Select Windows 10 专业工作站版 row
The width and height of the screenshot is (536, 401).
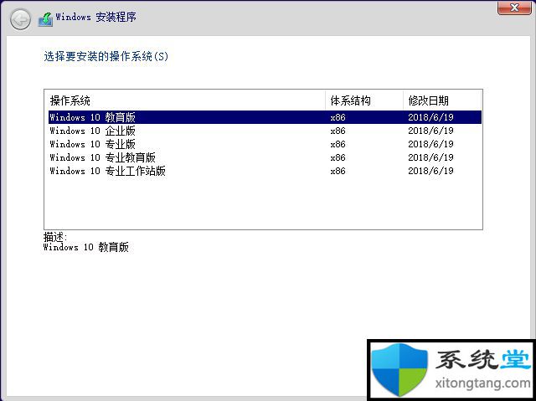[x=265, y=171]
